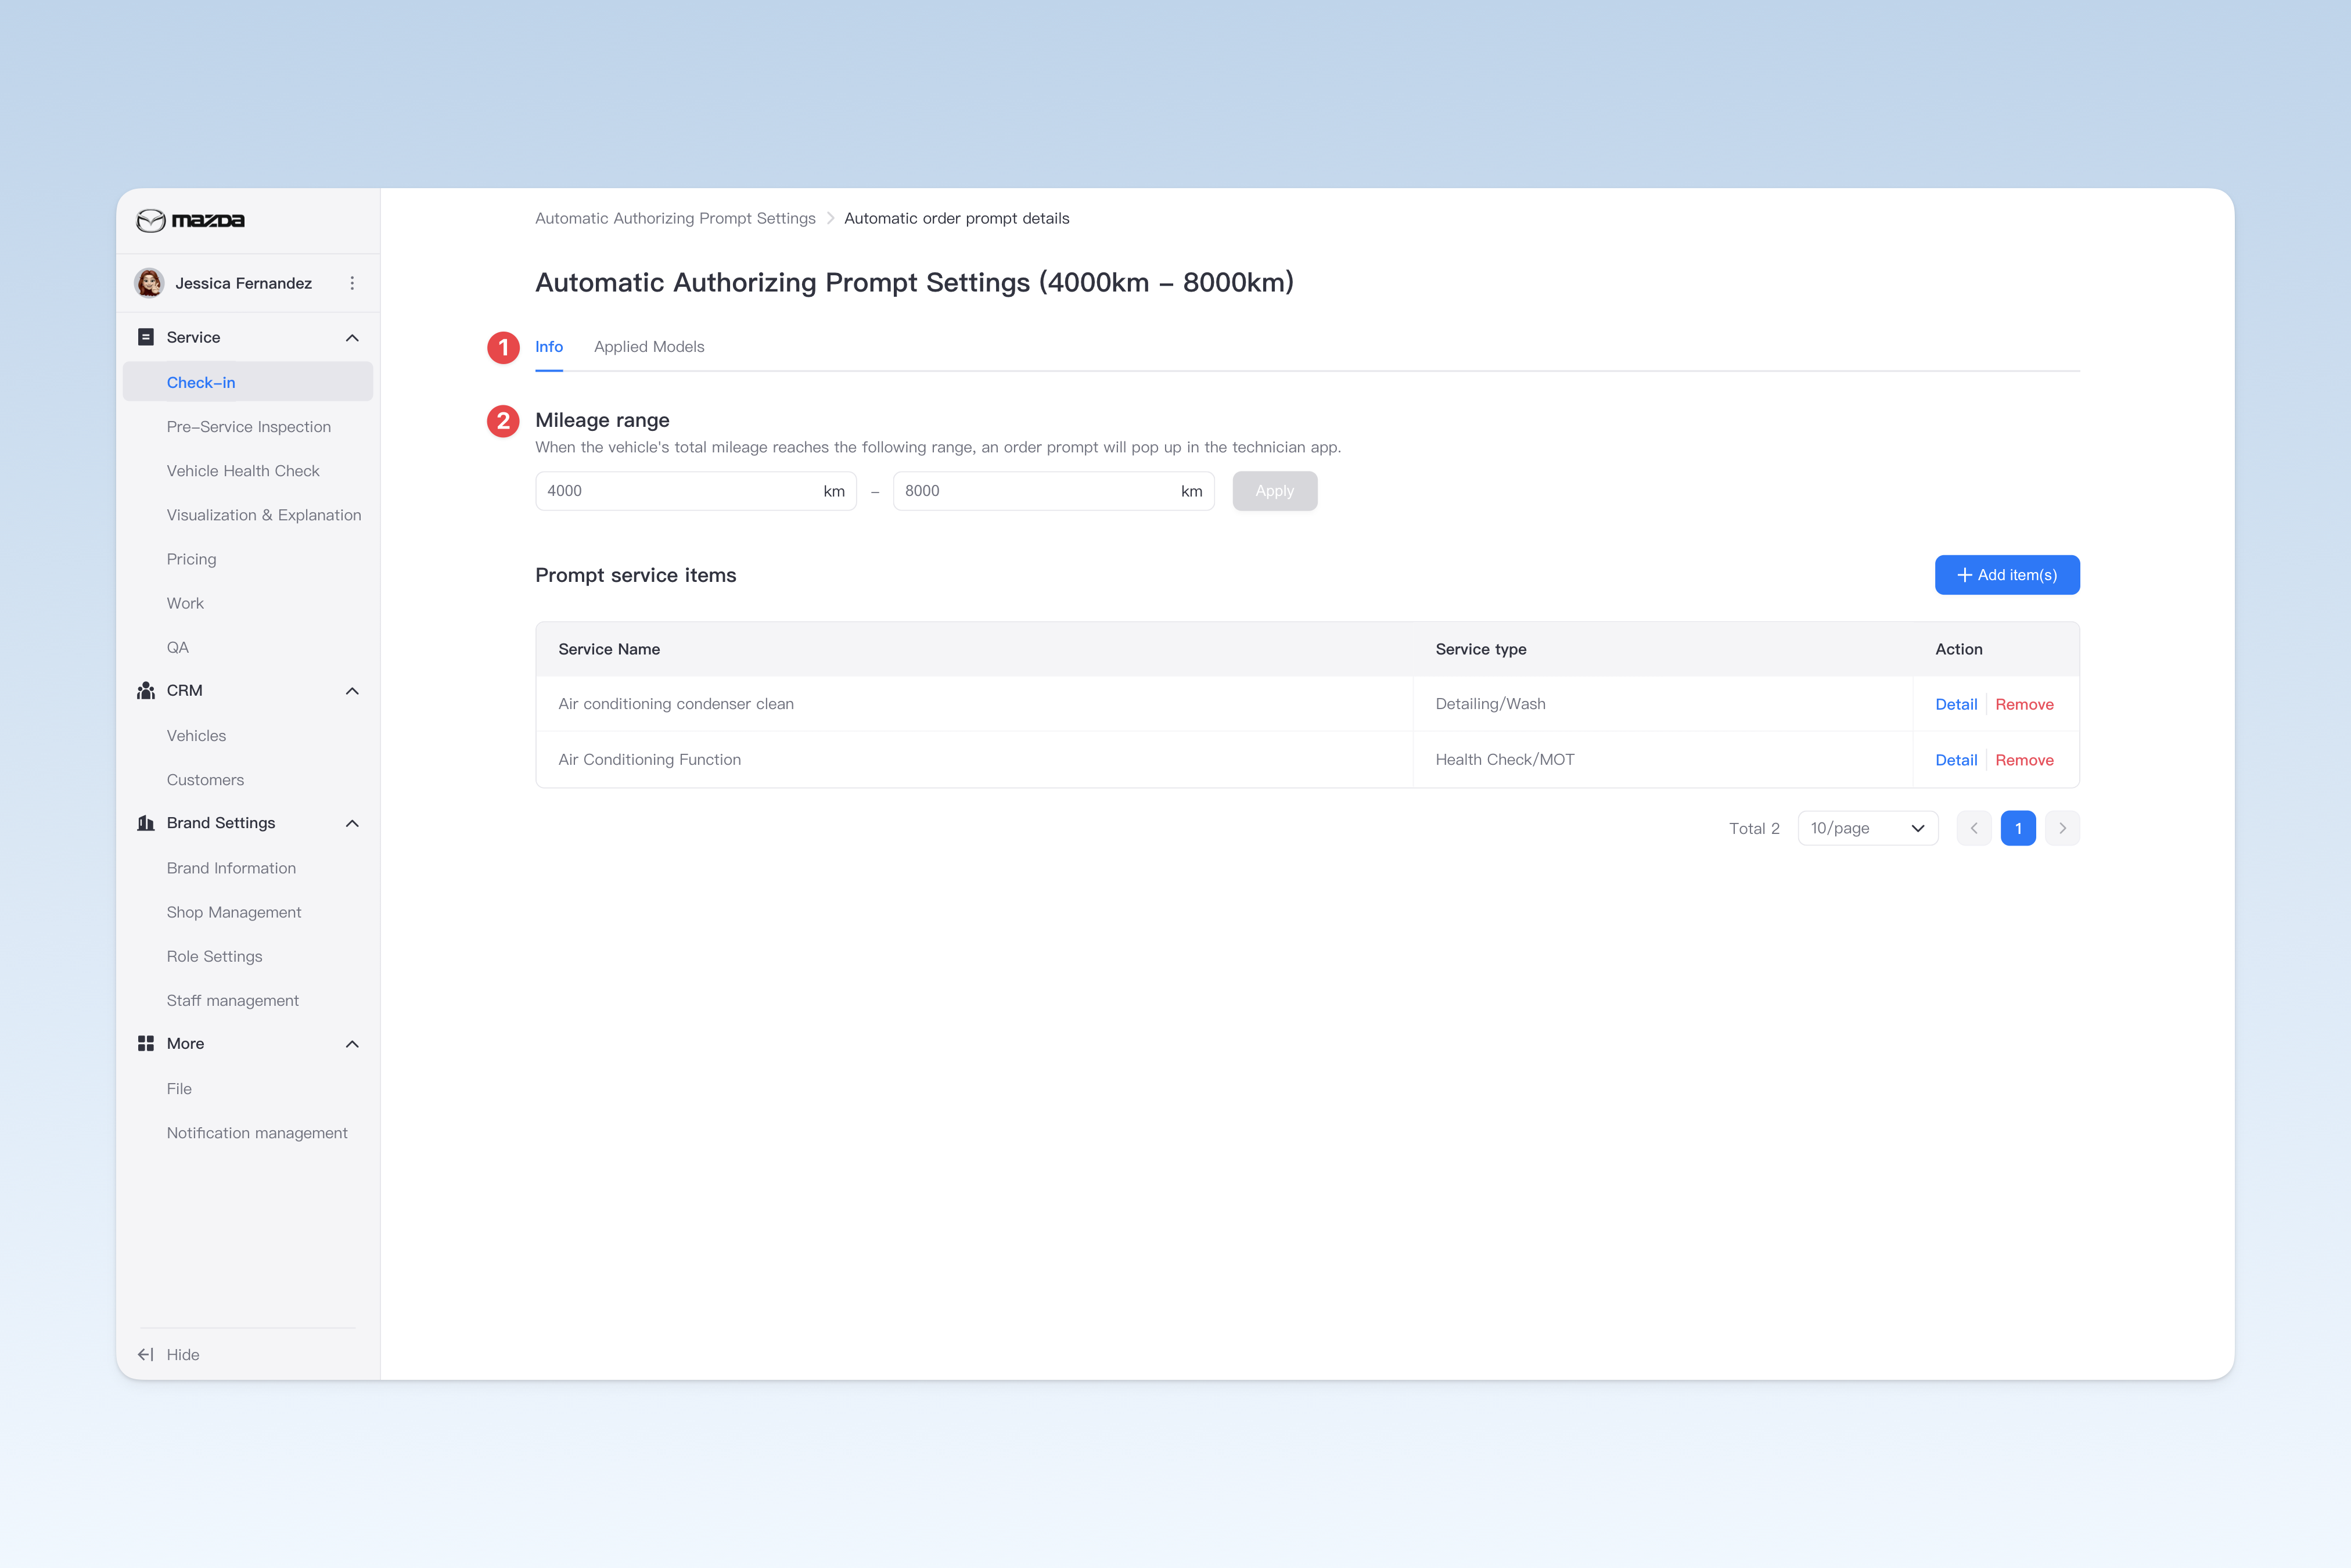Image resolution: width=2351 pixels, height=1568 pixels.
Task: Open Pre-Service Inspection menu item
Action: 248,427
